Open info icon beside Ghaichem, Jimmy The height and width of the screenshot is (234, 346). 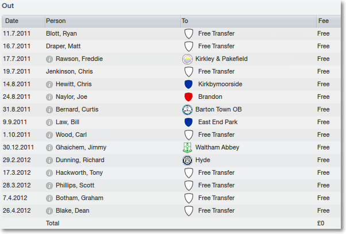pyautogui.click(x=49, y=148)
